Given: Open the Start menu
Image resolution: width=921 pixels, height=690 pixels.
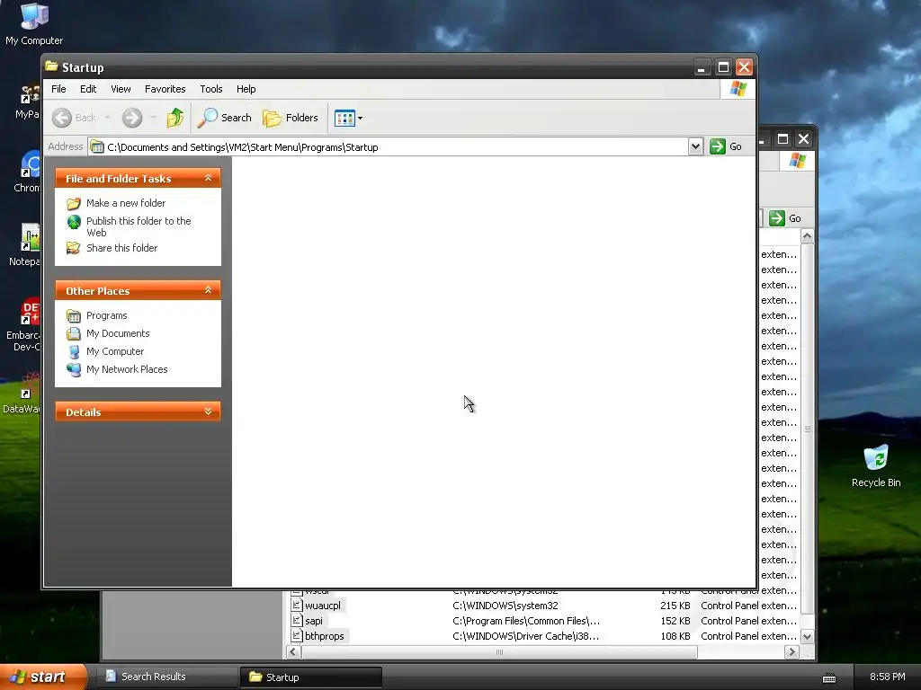Looking at the screenshot, I should (43, 677).
